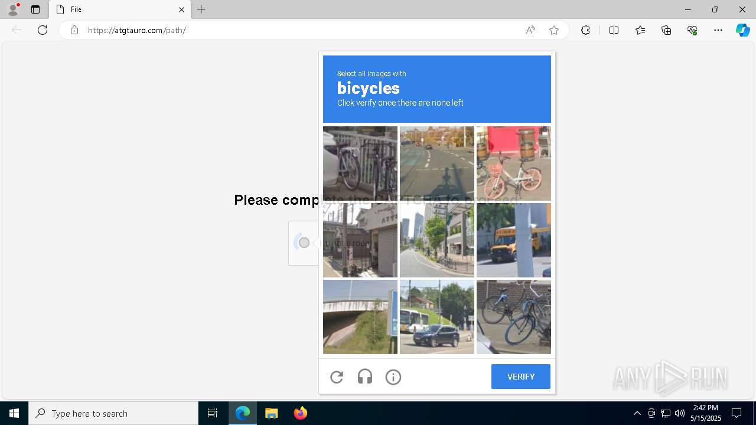Select the tile with the pink shared bicycle
This screenshot has height=425, width=756.
coord(514,164)
